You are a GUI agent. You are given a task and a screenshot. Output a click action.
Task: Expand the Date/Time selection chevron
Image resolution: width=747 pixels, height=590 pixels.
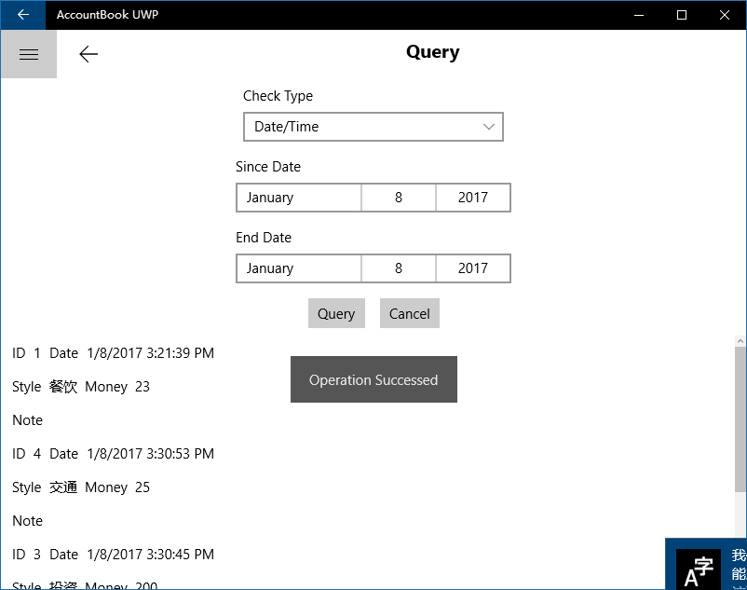(489, 127)
